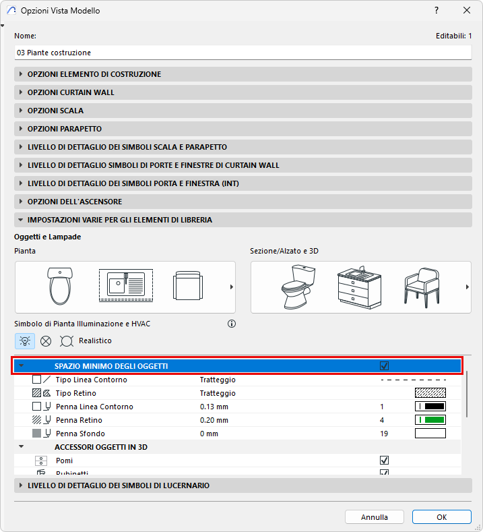Expand Opzioni Curtain Wall panel
Image resolution: width=483 pixels, height=532 pixels.
[243, 92]
